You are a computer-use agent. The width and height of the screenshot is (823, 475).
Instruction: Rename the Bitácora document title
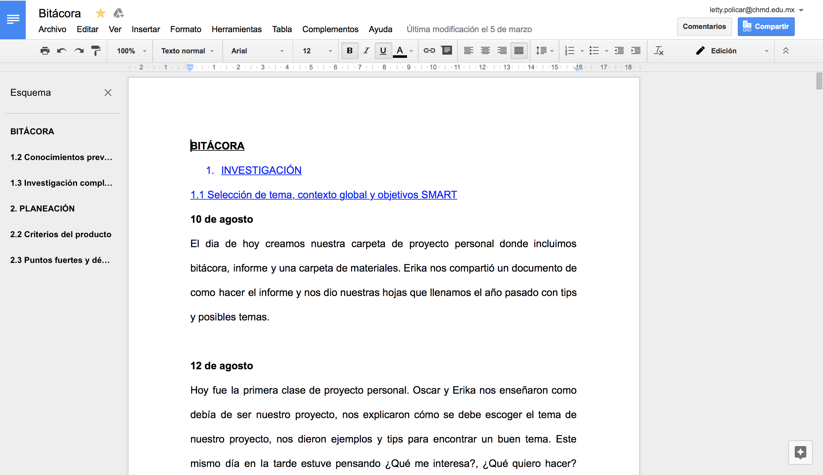tap(59, 13)
